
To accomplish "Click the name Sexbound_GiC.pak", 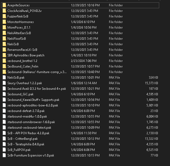I will [21, 94].
